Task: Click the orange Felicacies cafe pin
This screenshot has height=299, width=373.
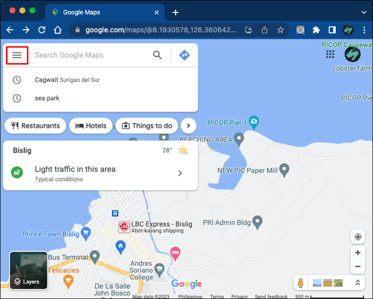Action: 68,281
